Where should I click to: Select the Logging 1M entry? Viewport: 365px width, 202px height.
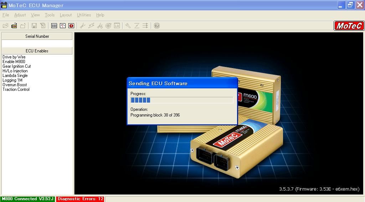[12, 80]
